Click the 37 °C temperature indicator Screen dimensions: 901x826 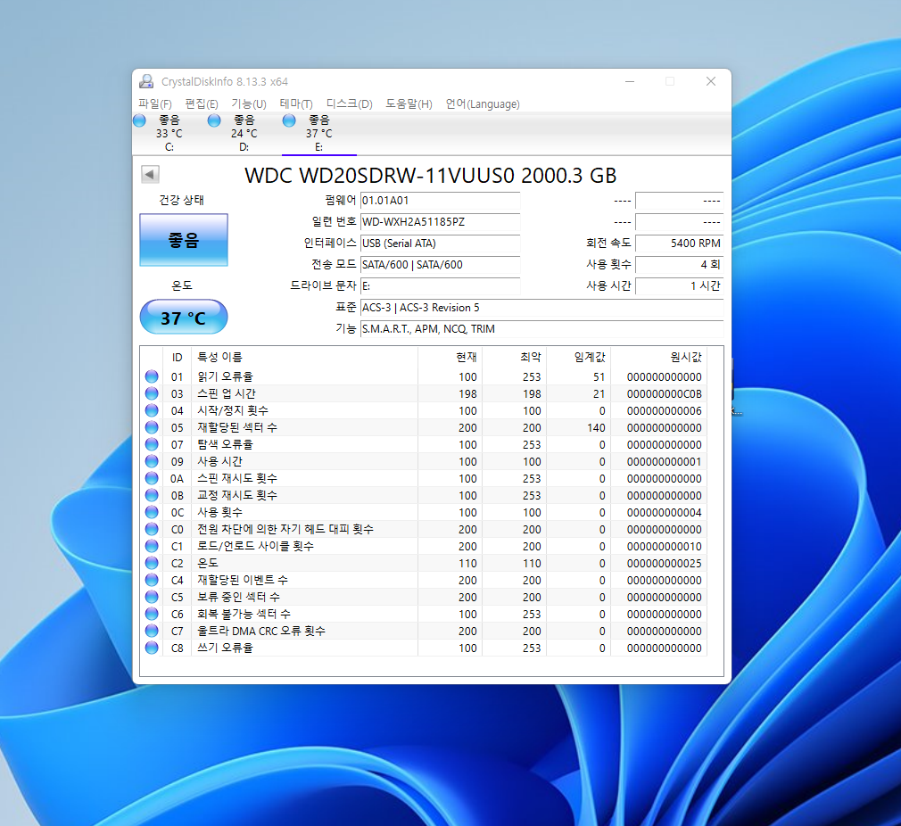click(x=183, y=317)
